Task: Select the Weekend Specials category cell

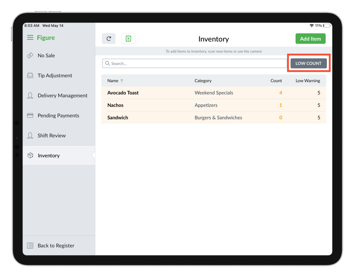Action: [x=214, y=92]
